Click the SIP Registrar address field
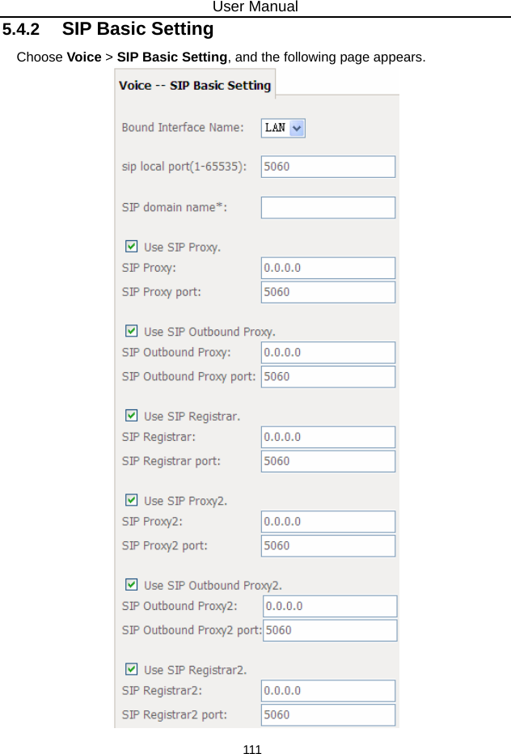This screenshot has width=511, height=754. 328,437
